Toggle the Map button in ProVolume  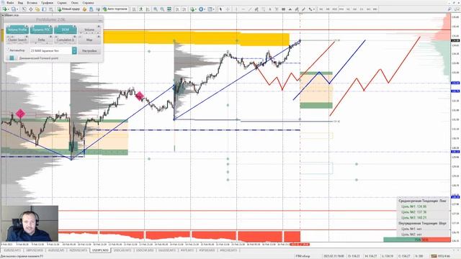89,40
